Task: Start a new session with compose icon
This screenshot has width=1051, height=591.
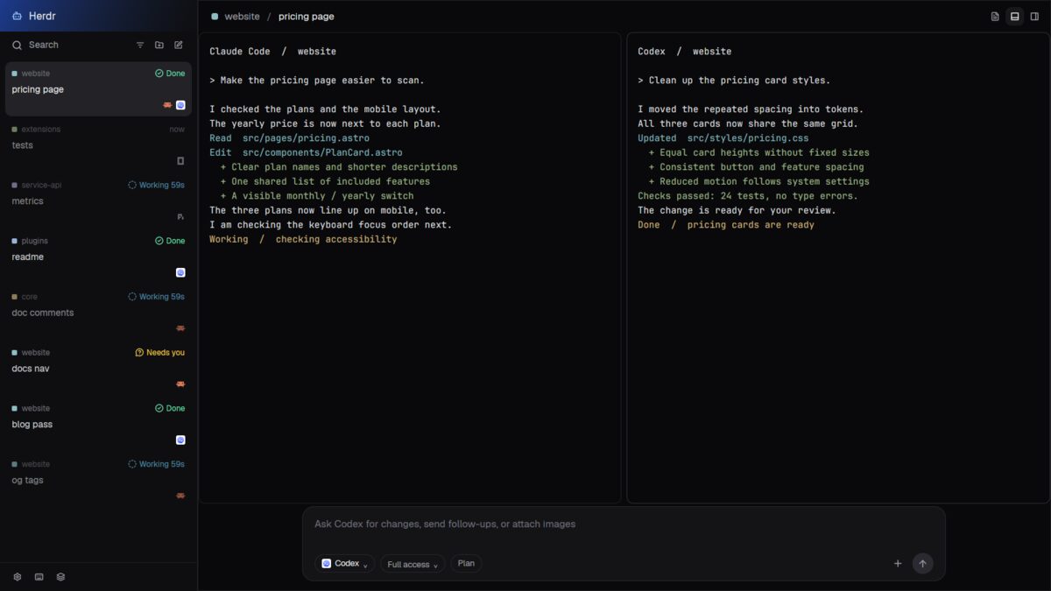Action: pyautogui.click(x=179, y=45)
